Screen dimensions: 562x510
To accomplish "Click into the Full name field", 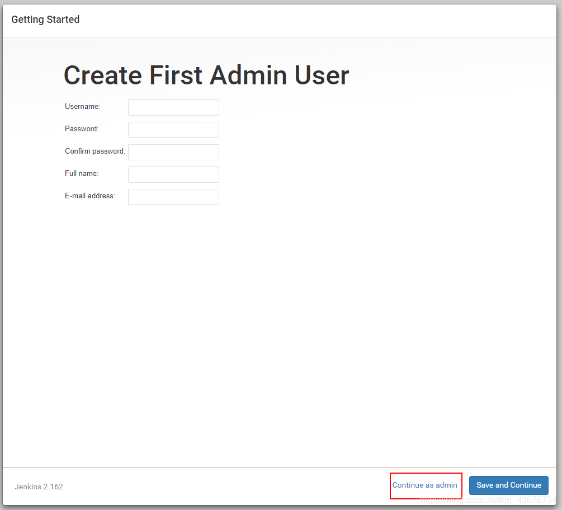I will click(173, 174).
